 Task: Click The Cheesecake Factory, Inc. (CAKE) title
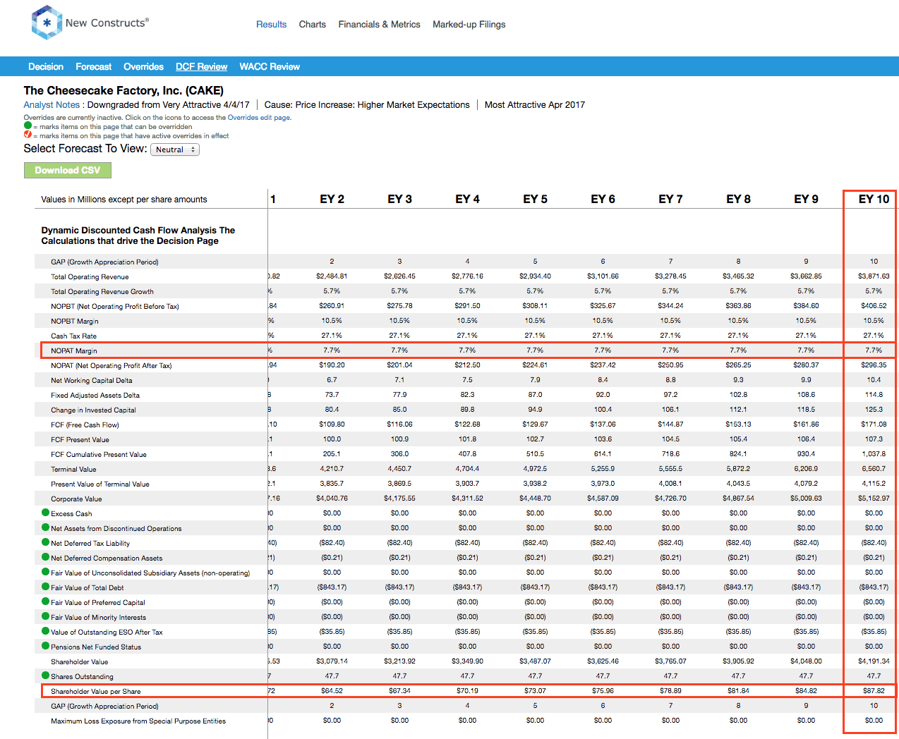[x=123, y=90]
